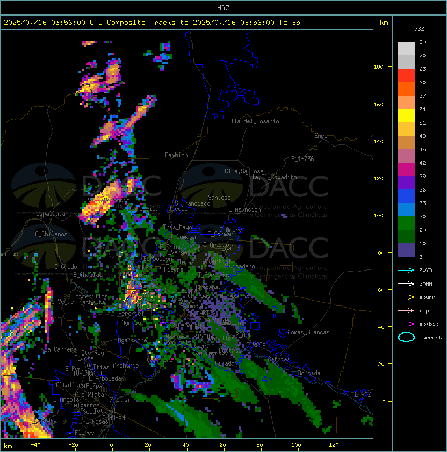Click the white 30HM track arrow in legend
Viewport: 447px width, 452px height.
coord(406,283)
